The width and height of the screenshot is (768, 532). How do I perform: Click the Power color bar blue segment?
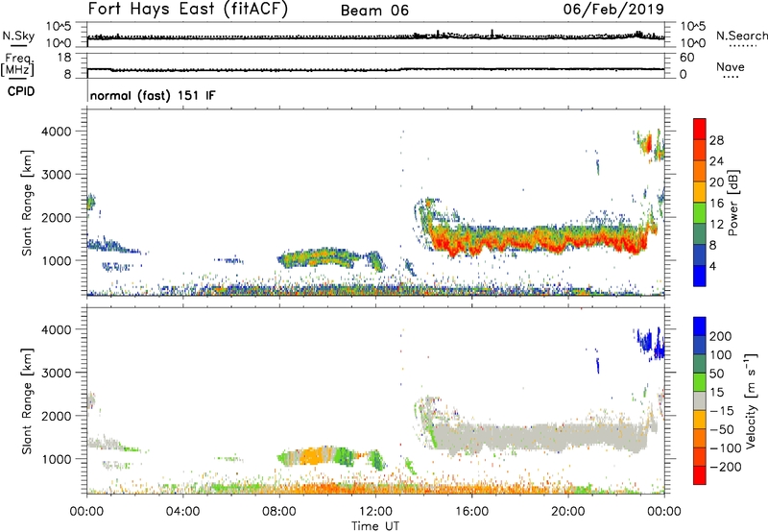click(x=700, y=276)
